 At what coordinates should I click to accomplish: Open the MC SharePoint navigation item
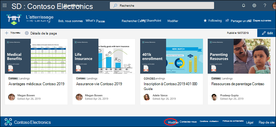(x=151, y=20)
